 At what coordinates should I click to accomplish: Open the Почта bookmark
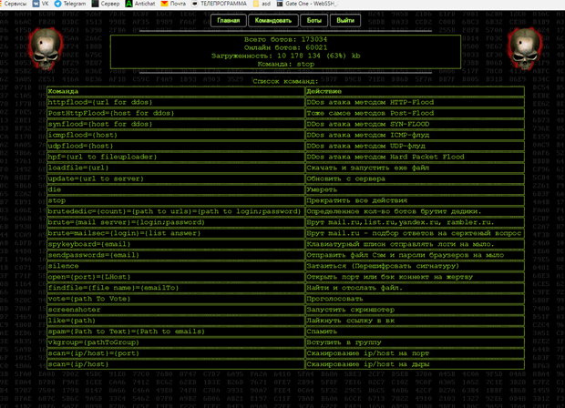[173, 4]
